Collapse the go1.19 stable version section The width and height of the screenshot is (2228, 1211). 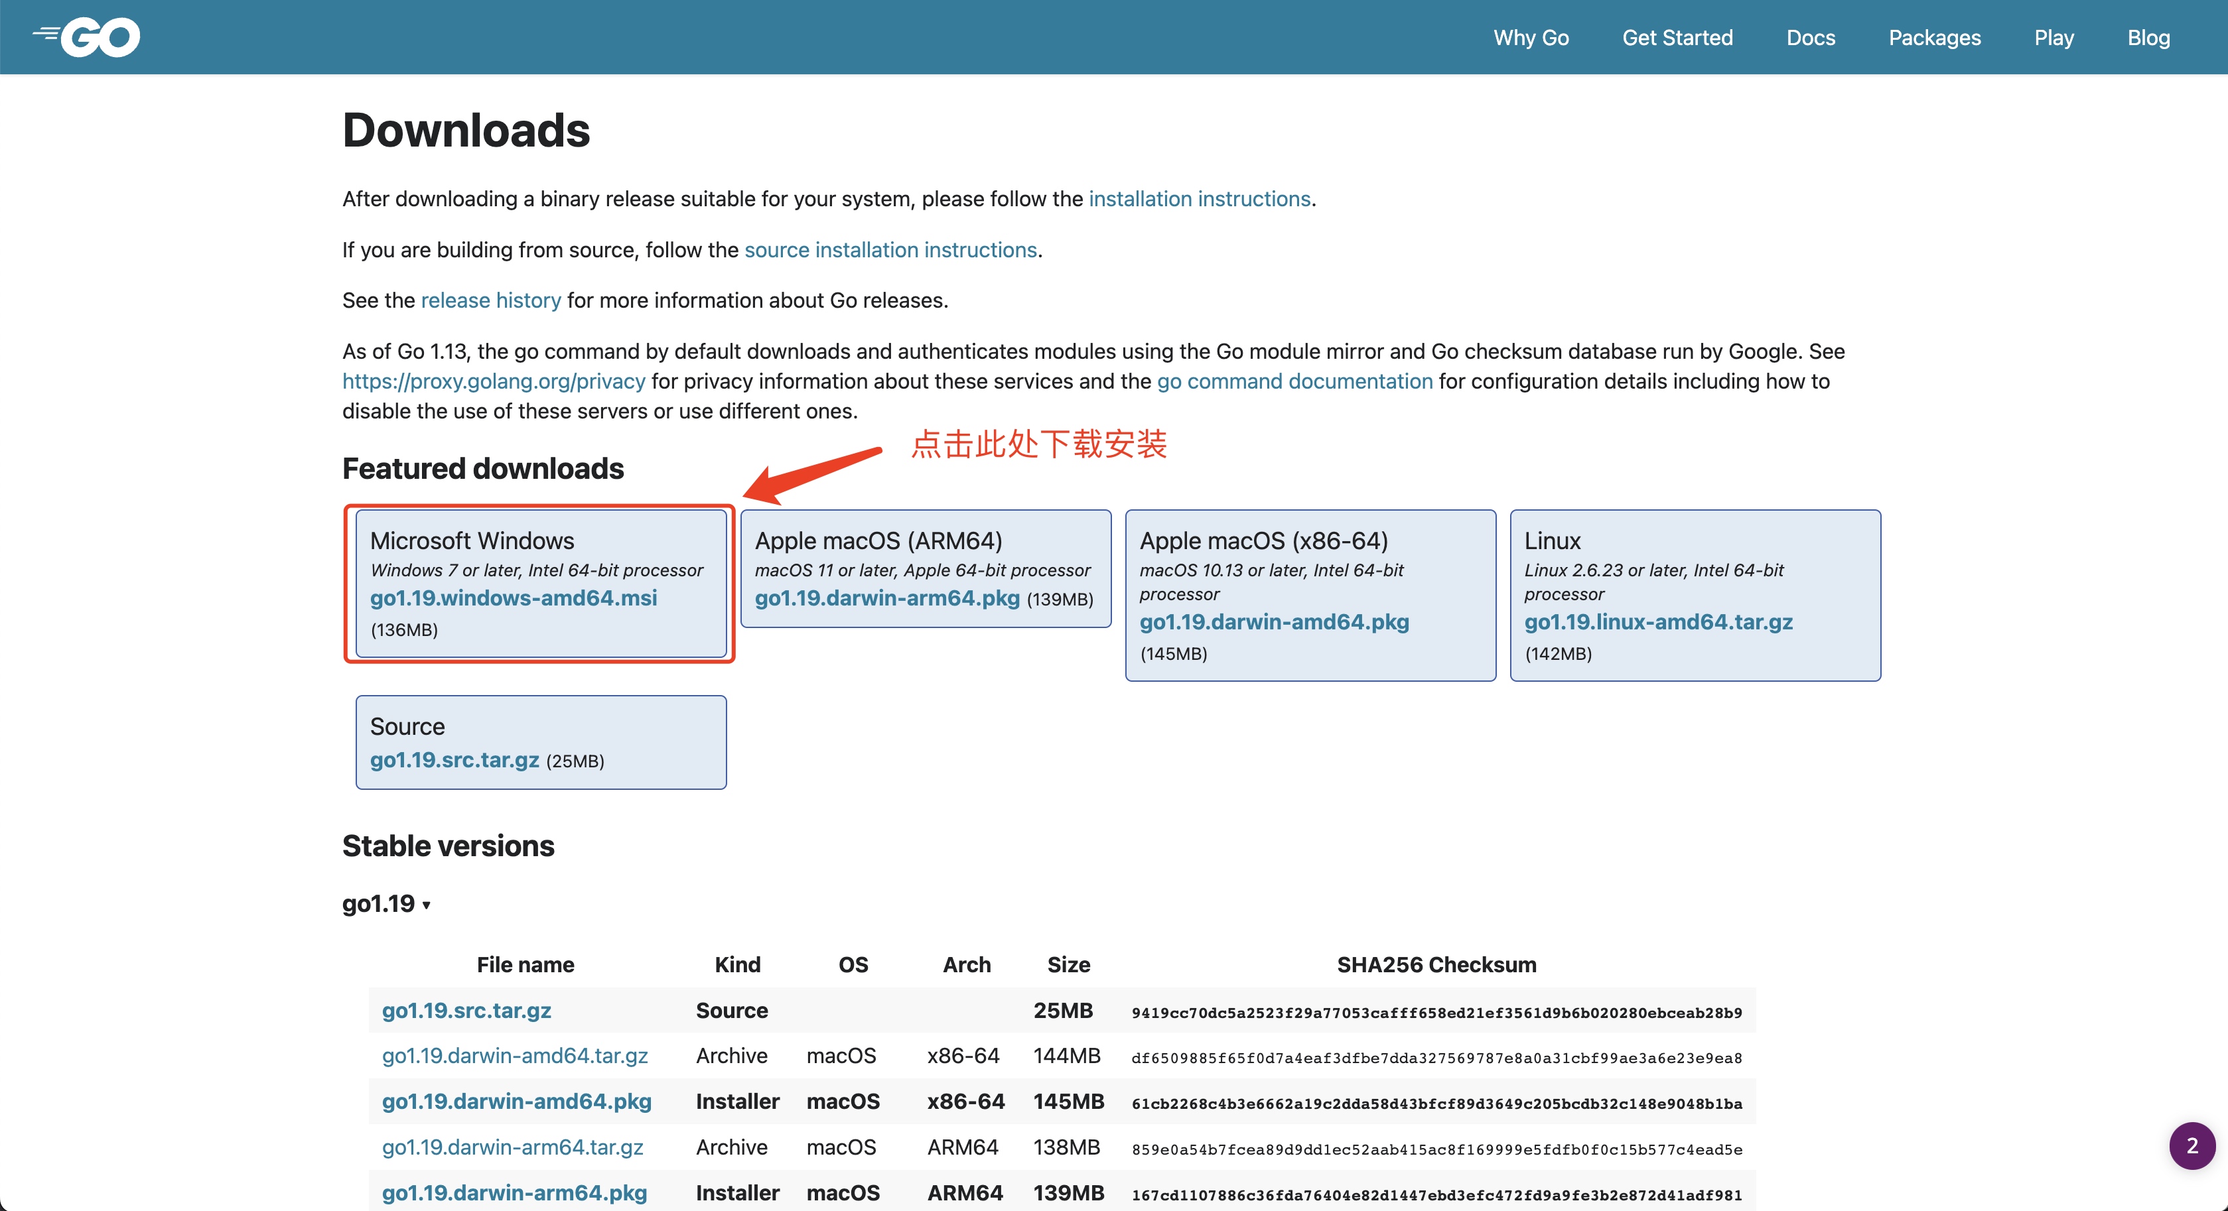click(x=385, y=904)
